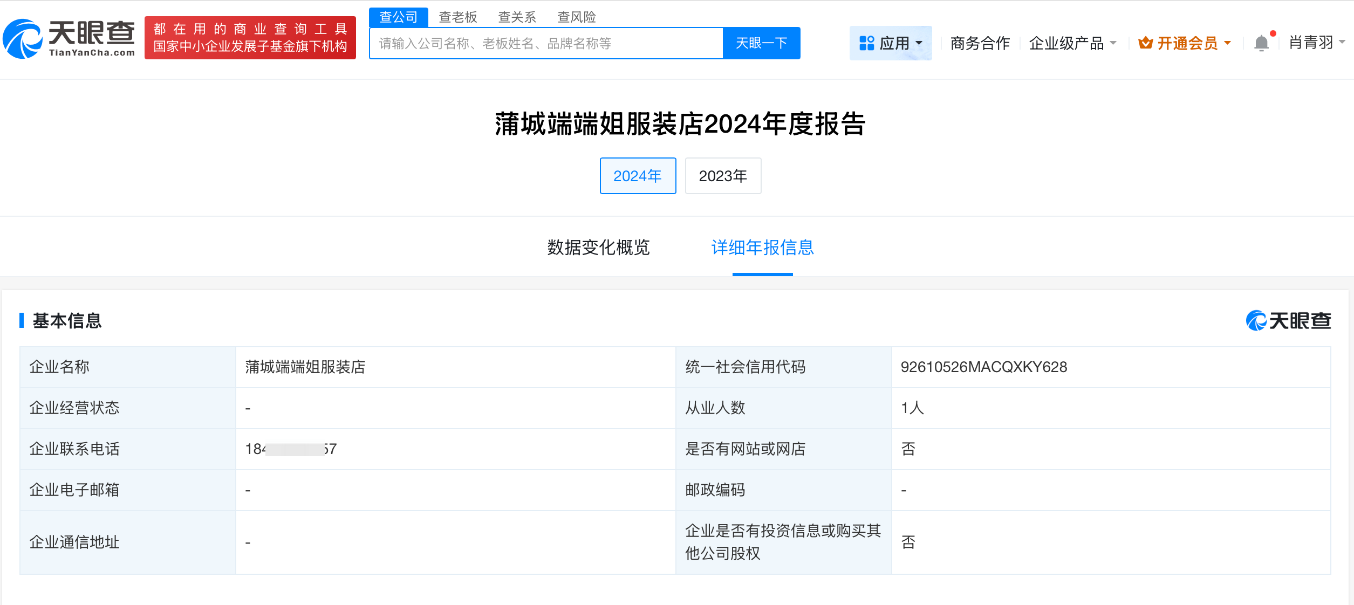Select the 查风险 tab
This screenshot has height=605, width=1354.
pyautogui.click(x=577, y=17)
